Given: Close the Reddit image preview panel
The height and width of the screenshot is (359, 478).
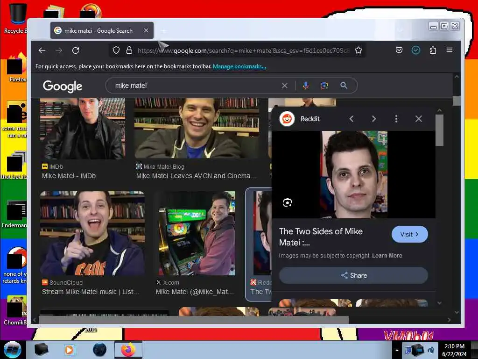Looking at the screenshot, I should coord(419,119).
